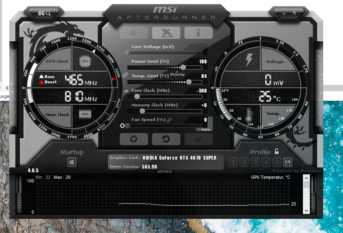Click the thermometer temperature icon
This screenshot has width=343, height=233.
point(249,115)
